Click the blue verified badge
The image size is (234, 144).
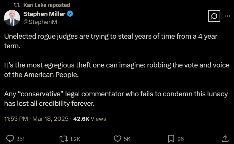click(70, 14)
